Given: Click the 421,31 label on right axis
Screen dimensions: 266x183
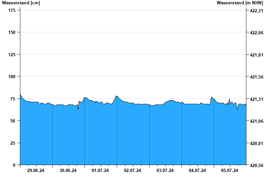Looking at the screenshot, I should pyautogui.click(x=257, y=99).
